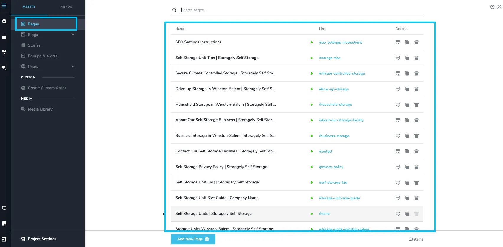503x247 pixels.
Task: Click the chat bubbles icon in left rail
Action: pyautogui.click(x=4, y=68)
